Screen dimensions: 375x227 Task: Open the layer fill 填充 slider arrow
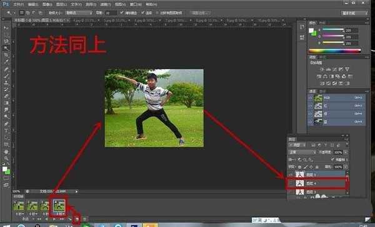(x=346, y=167)
